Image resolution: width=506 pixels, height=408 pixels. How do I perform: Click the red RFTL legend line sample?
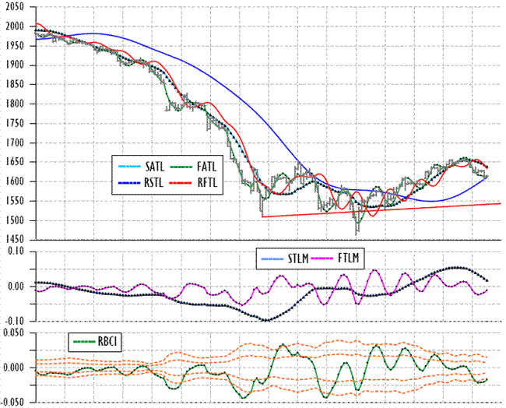tap(181, 183)
